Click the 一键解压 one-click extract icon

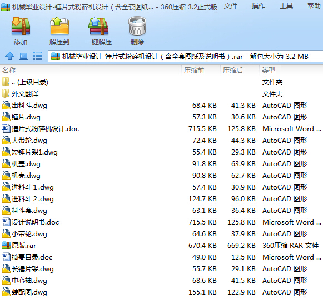coord(98,26)
